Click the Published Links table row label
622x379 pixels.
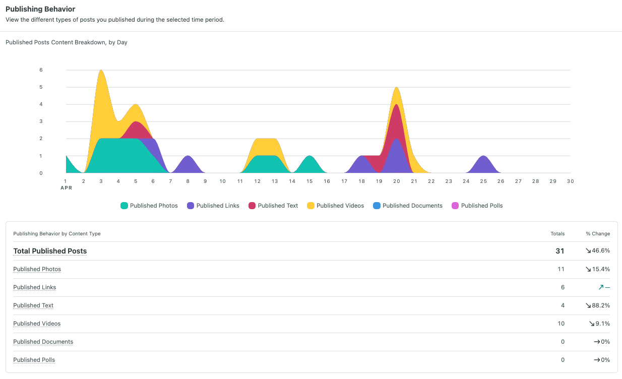[34, 287]
